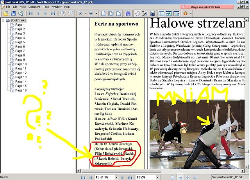Viewport: 250px width, 180px height.
Task: Collapse the Bookmarks tree node
Action: tap(3, 20)
